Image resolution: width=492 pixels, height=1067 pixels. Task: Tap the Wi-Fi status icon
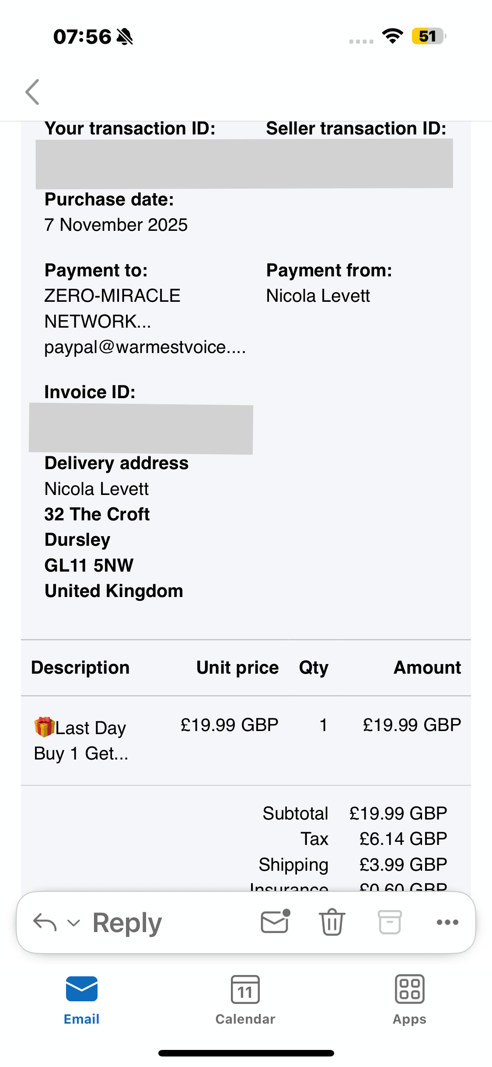tap(392, 36)
